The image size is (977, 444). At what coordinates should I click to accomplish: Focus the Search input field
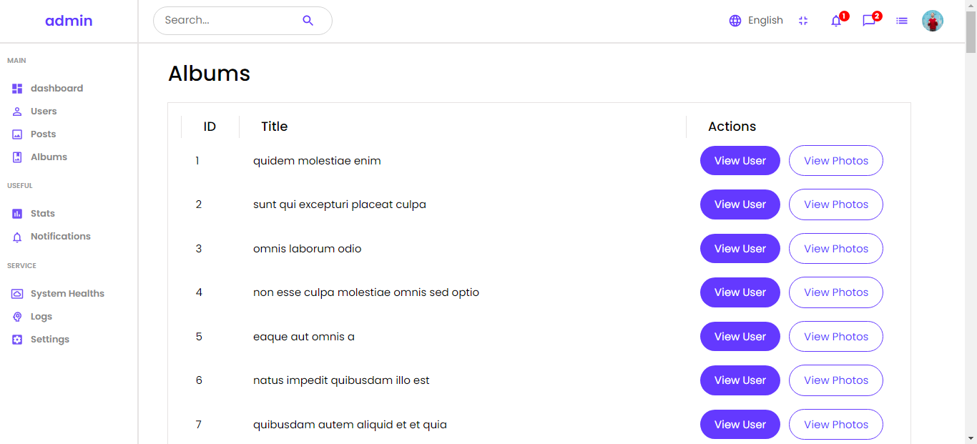pos(229,21)
